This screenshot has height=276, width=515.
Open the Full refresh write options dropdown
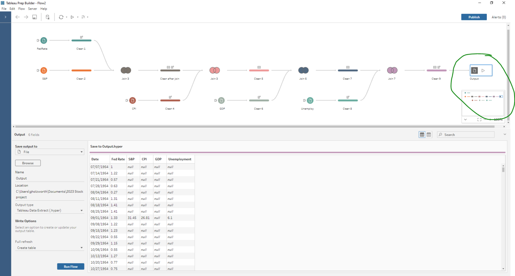point(49,248)
